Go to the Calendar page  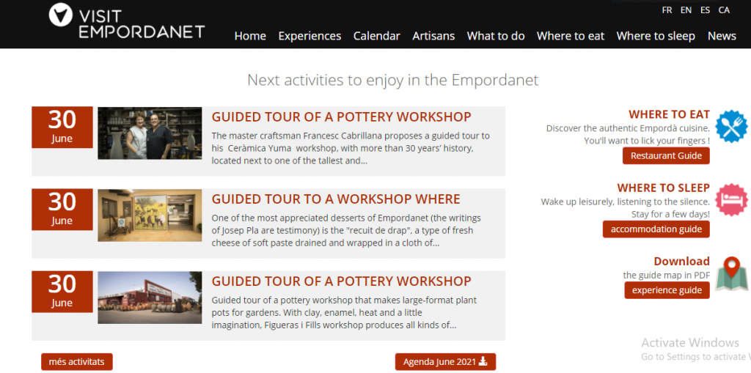376,36
